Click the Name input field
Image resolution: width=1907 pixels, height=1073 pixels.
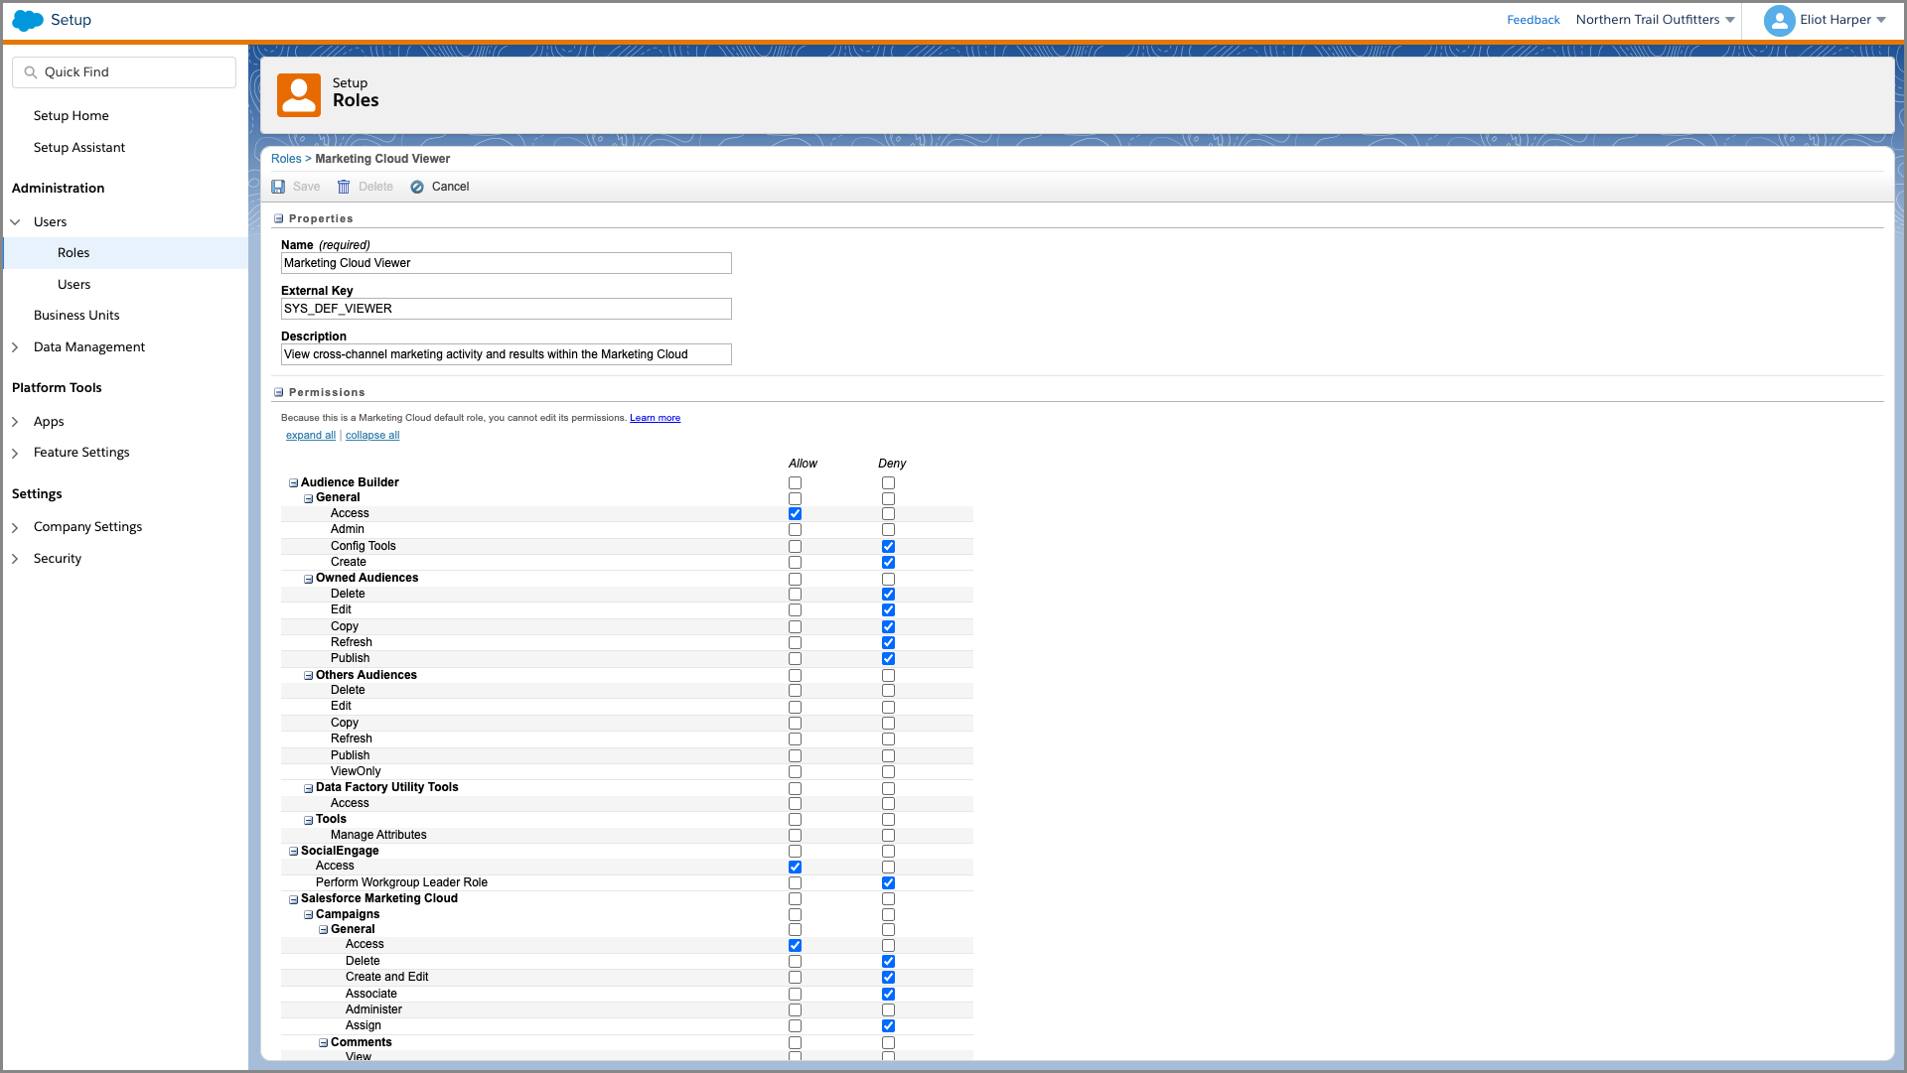click(507, 263)
